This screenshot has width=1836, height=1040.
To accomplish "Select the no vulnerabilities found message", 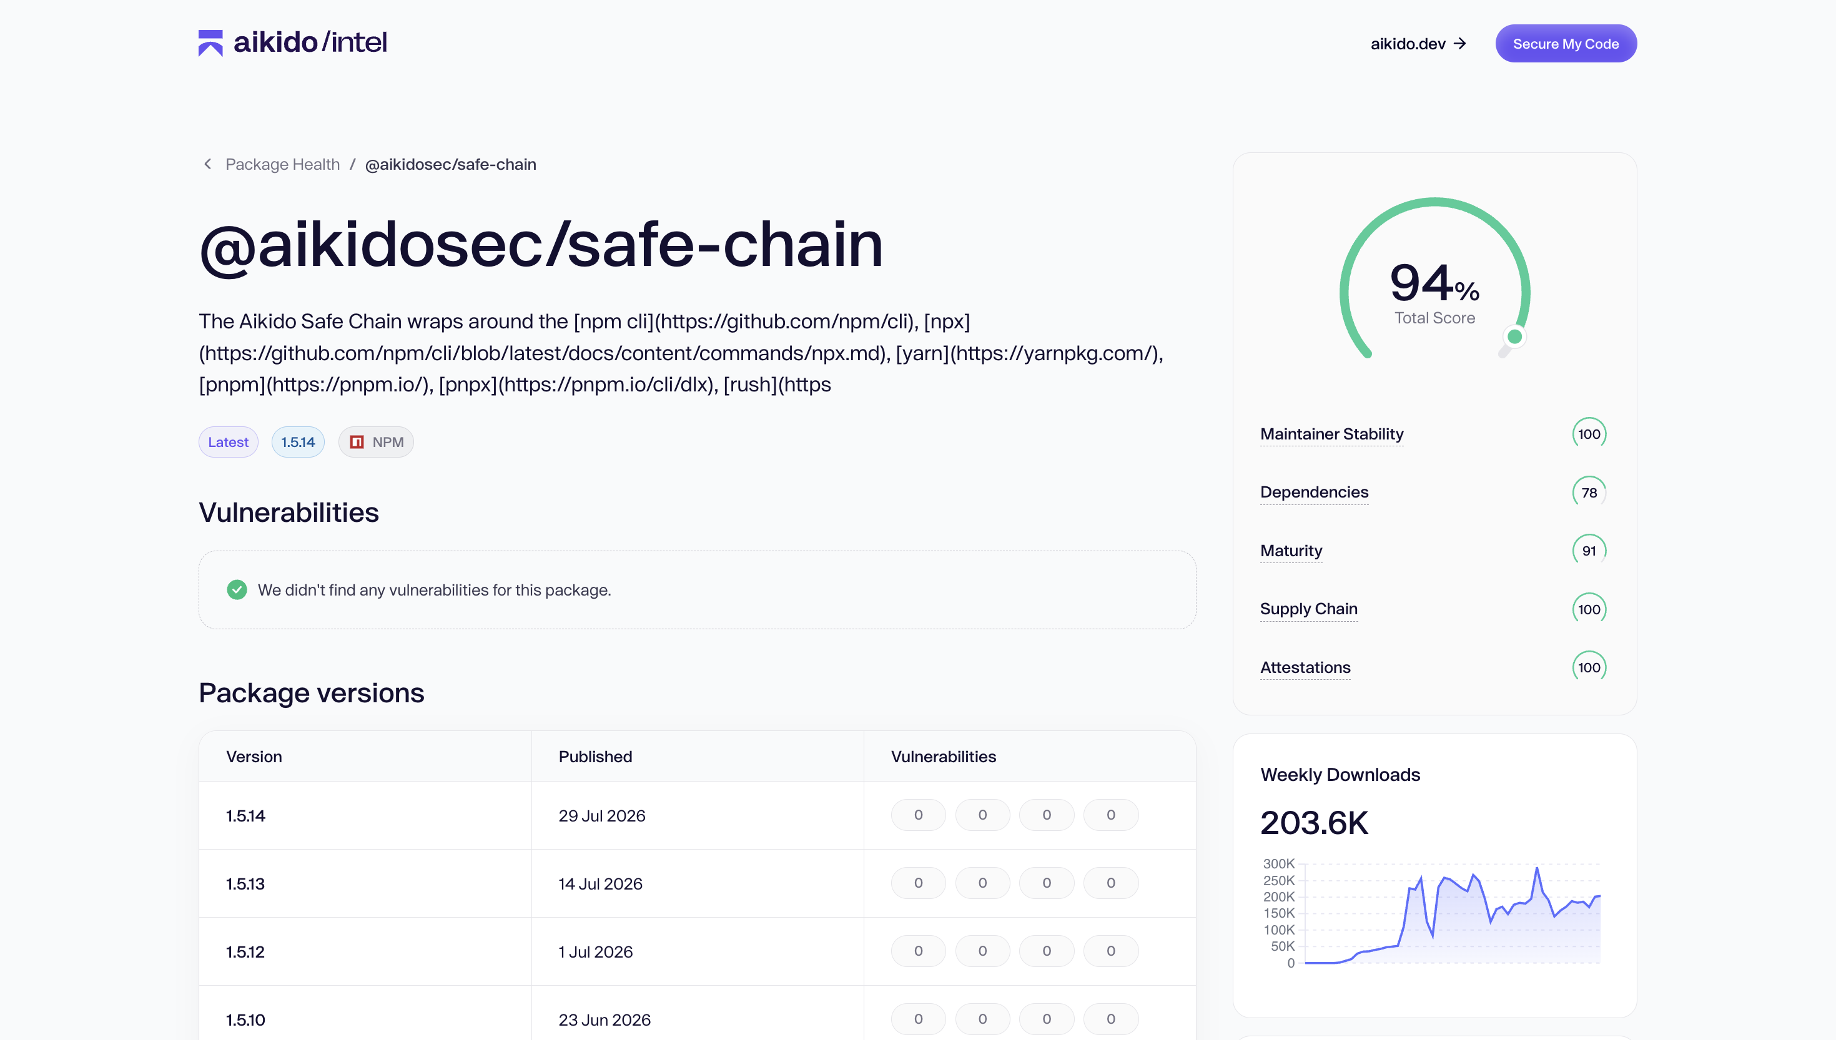I will click(x=435, y=590).
